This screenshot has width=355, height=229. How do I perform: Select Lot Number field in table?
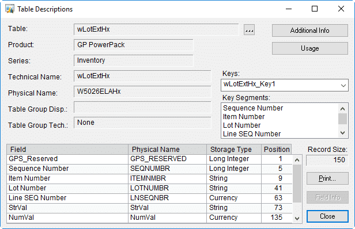coord(67,188)
